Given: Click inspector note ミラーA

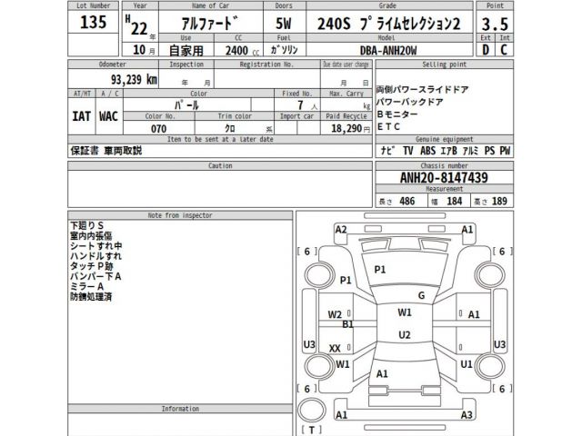Looking at the screenshot, I should click(87, 287).
